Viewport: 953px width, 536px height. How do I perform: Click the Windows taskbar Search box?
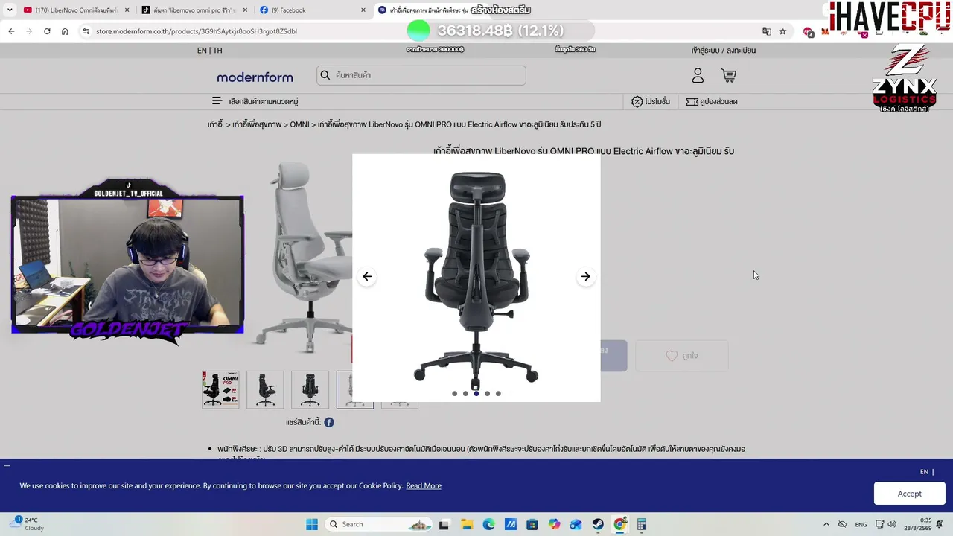click(379, 524)
